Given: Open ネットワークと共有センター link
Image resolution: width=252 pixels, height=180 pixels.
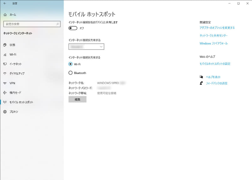Looking at the screenshot, I should [214, 36].
